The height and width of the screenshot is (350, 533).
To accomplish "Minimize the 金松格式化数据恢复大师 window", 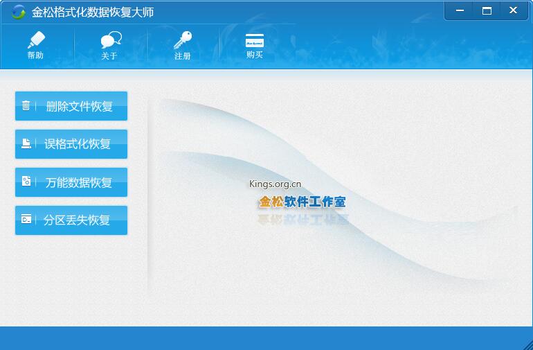I will [460, 10].
